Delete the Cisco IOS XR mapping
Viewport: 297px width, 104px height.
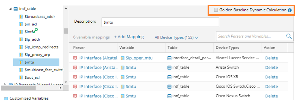[271, 77]
